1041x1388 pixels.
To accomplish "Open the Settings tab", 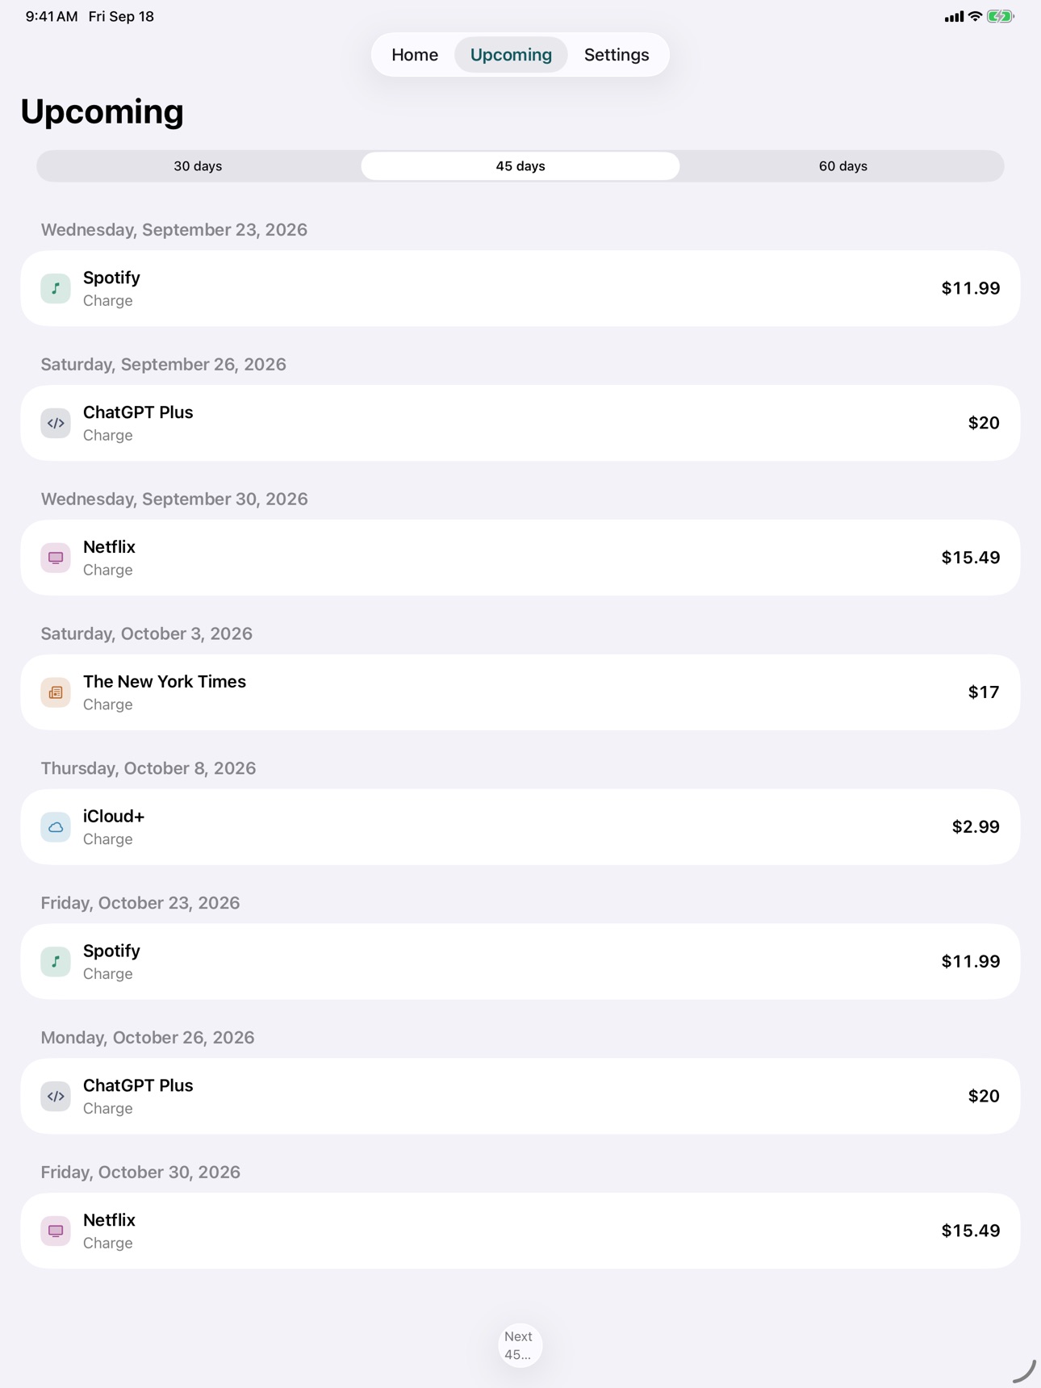I will [617, 55].
